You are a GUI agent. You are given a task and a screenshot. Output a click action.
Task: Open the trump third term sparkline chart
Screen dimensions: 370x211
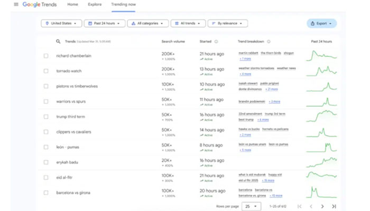pyautogui.click(x=321, y=116)
